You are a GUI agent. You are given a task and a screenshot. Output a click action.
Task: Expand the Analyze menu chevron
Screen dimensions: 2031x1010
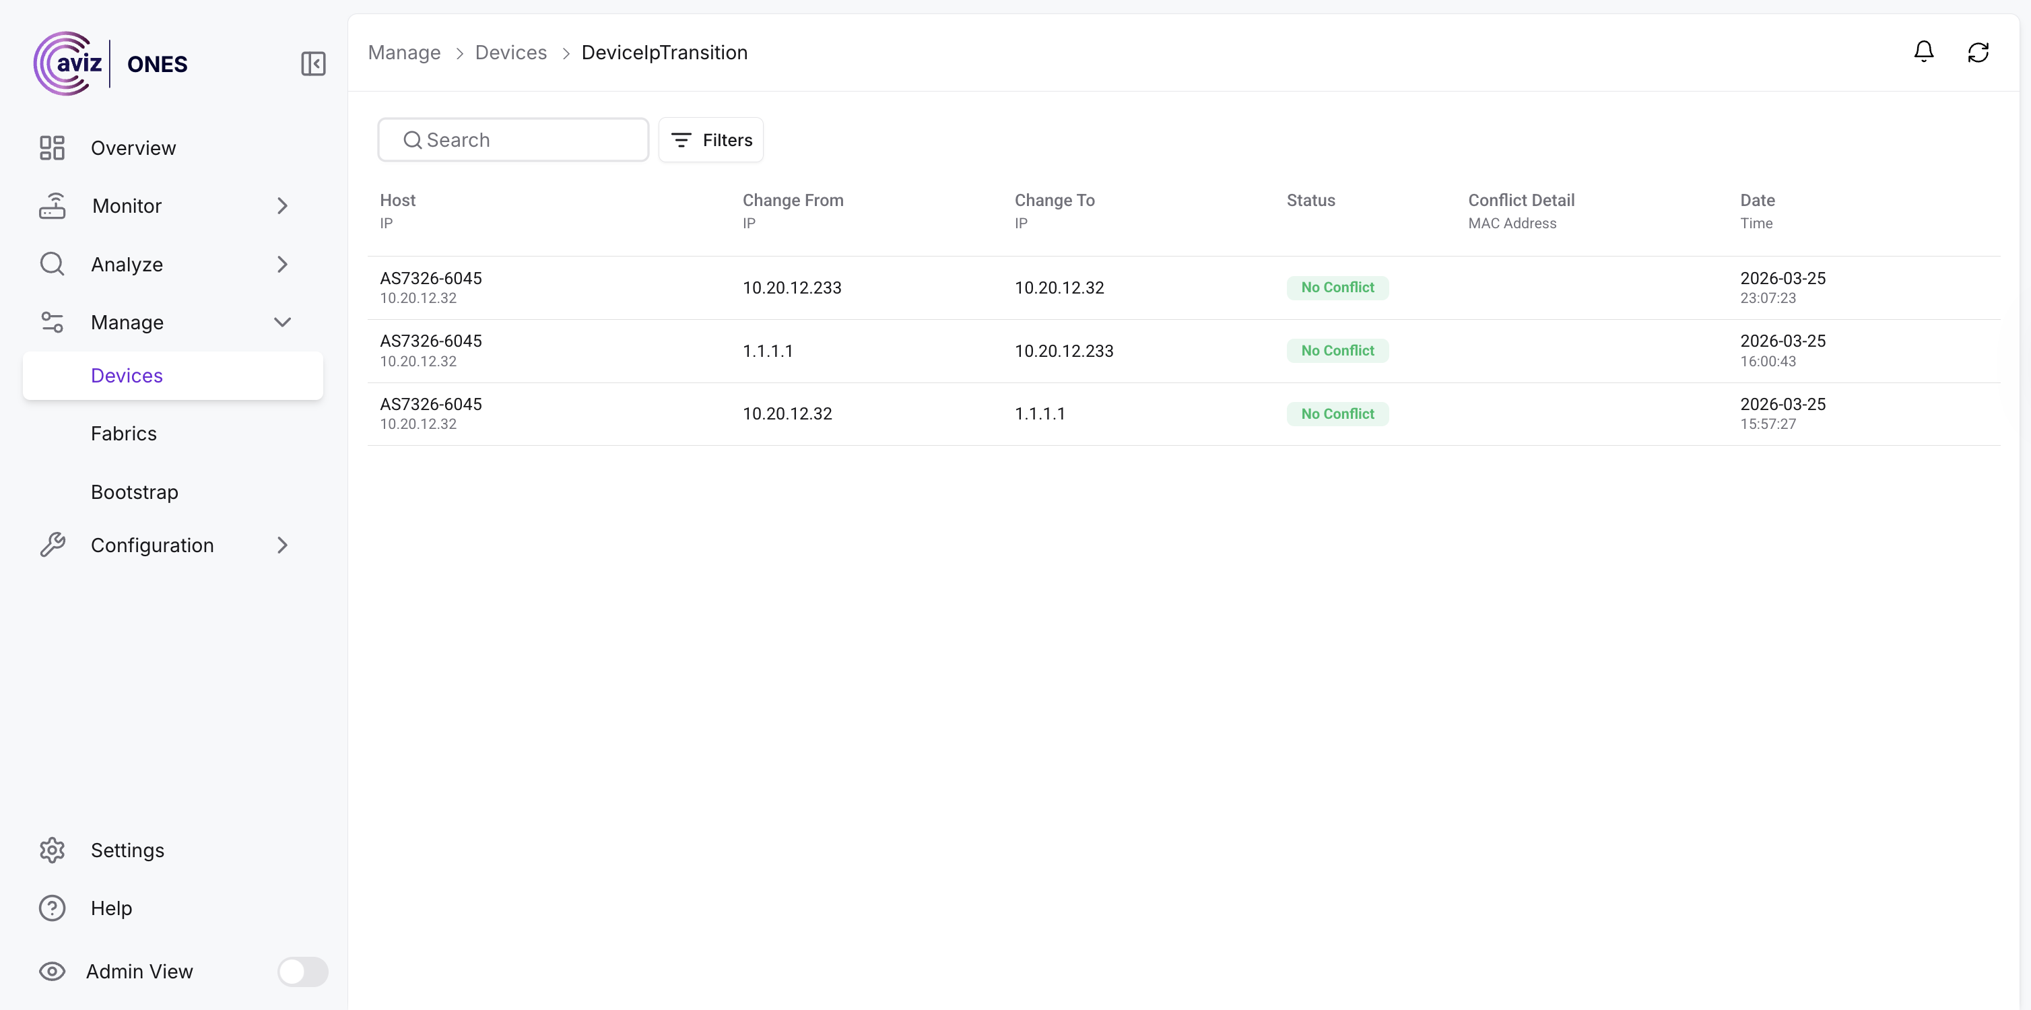coord(282,264)
